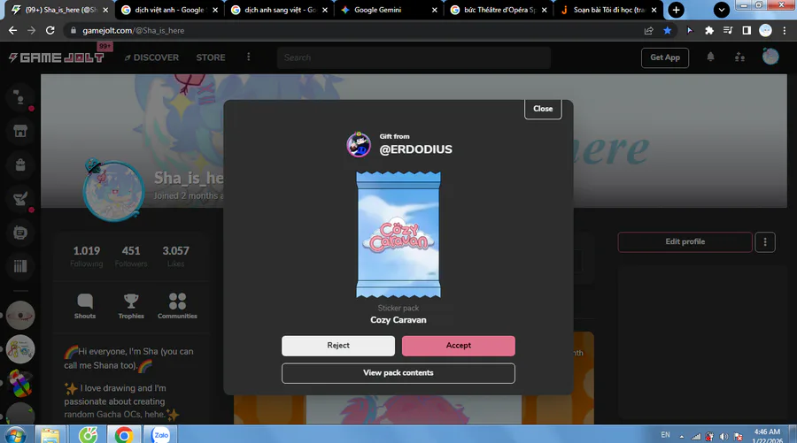Accept the Cozy Caravan sticker pack gift
Image resolution: width=797 pixels, height=443 pixels.
458,346
